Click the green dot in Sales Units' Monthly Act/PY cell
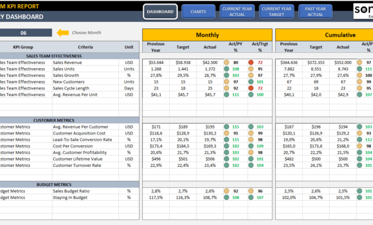Screen dimensions: 373x225 pyautogui.click(x=226, y=69)
